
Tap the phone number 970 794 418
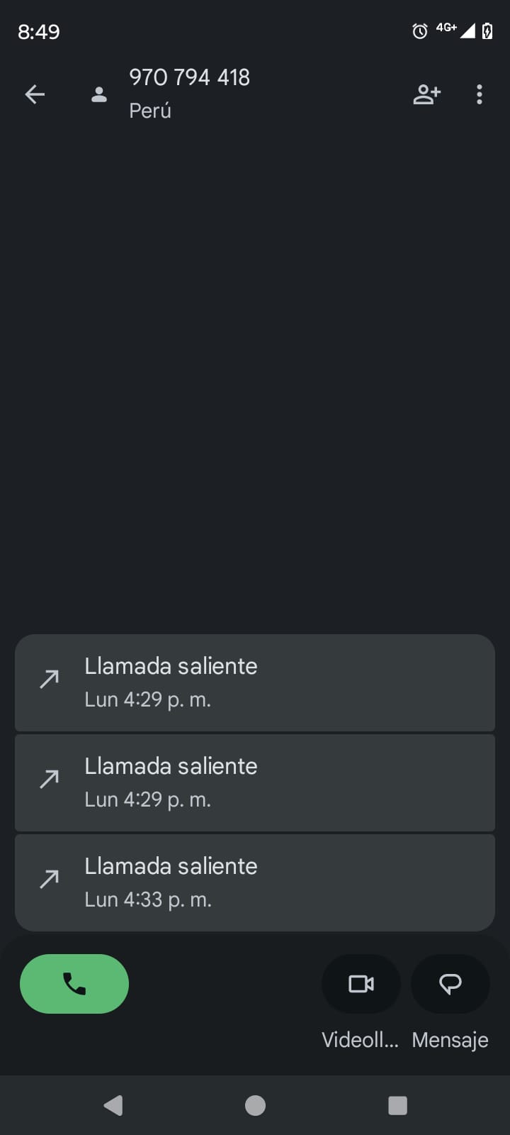coord(189,77)
